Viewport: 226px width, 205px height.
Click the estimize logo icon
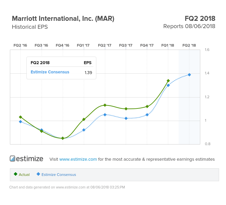click(x=13, y=159)
